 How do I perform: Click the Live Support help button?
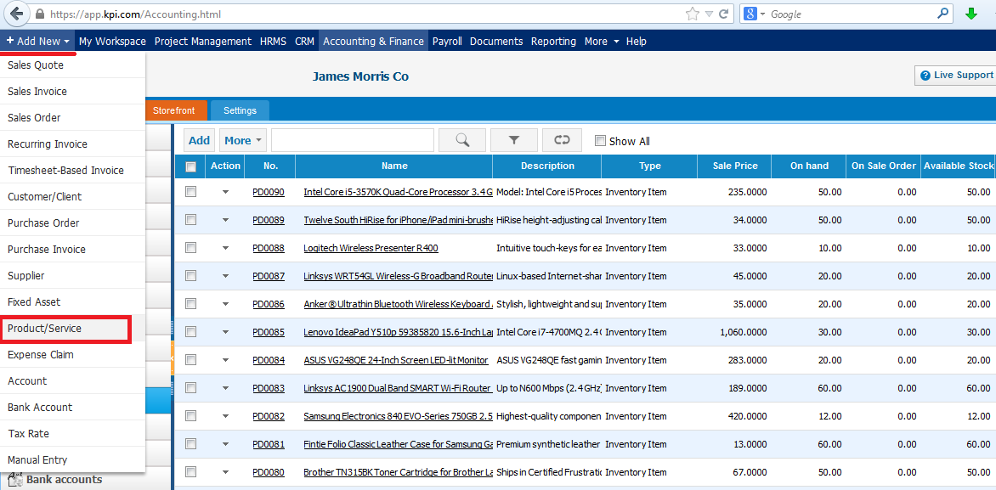click(x=956, y=76)
